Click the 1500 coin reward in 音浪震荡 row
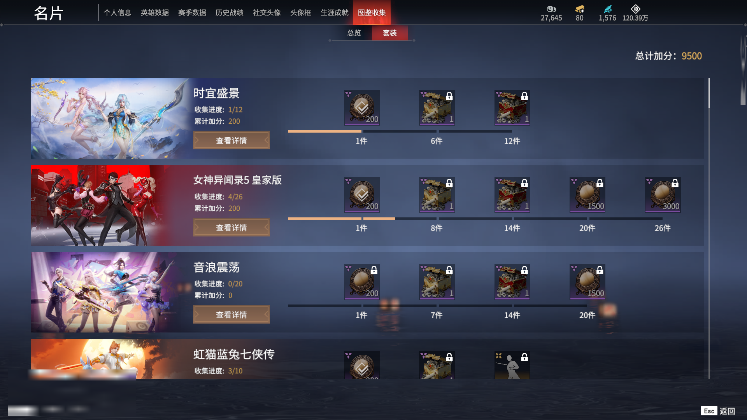Viewport: 747px width, 420px height. coord(587,282)
